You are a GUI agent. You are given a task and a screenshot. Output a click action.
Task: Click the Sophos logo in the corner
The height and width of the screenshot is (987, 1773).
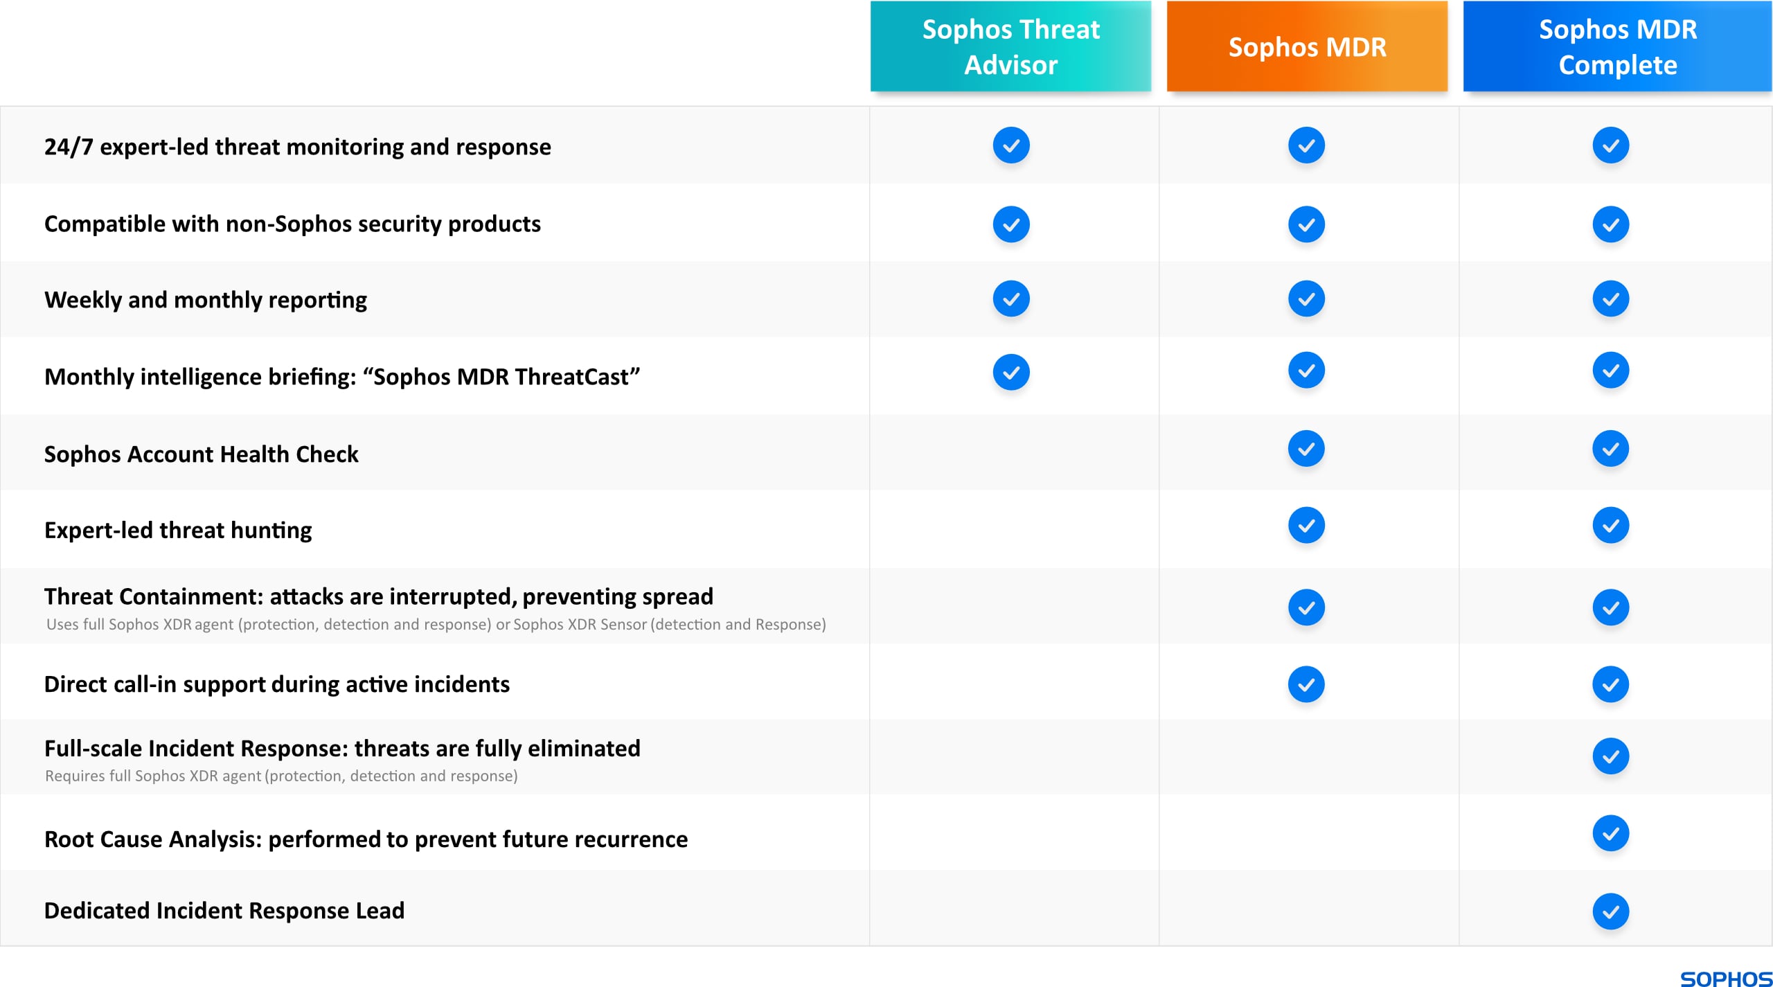[1726, 978]
